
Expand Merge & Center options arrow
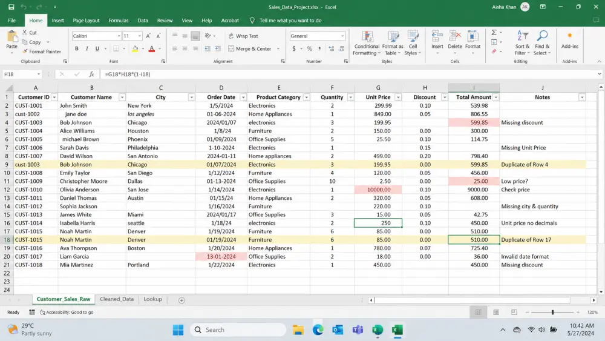(x=278, y=49)
